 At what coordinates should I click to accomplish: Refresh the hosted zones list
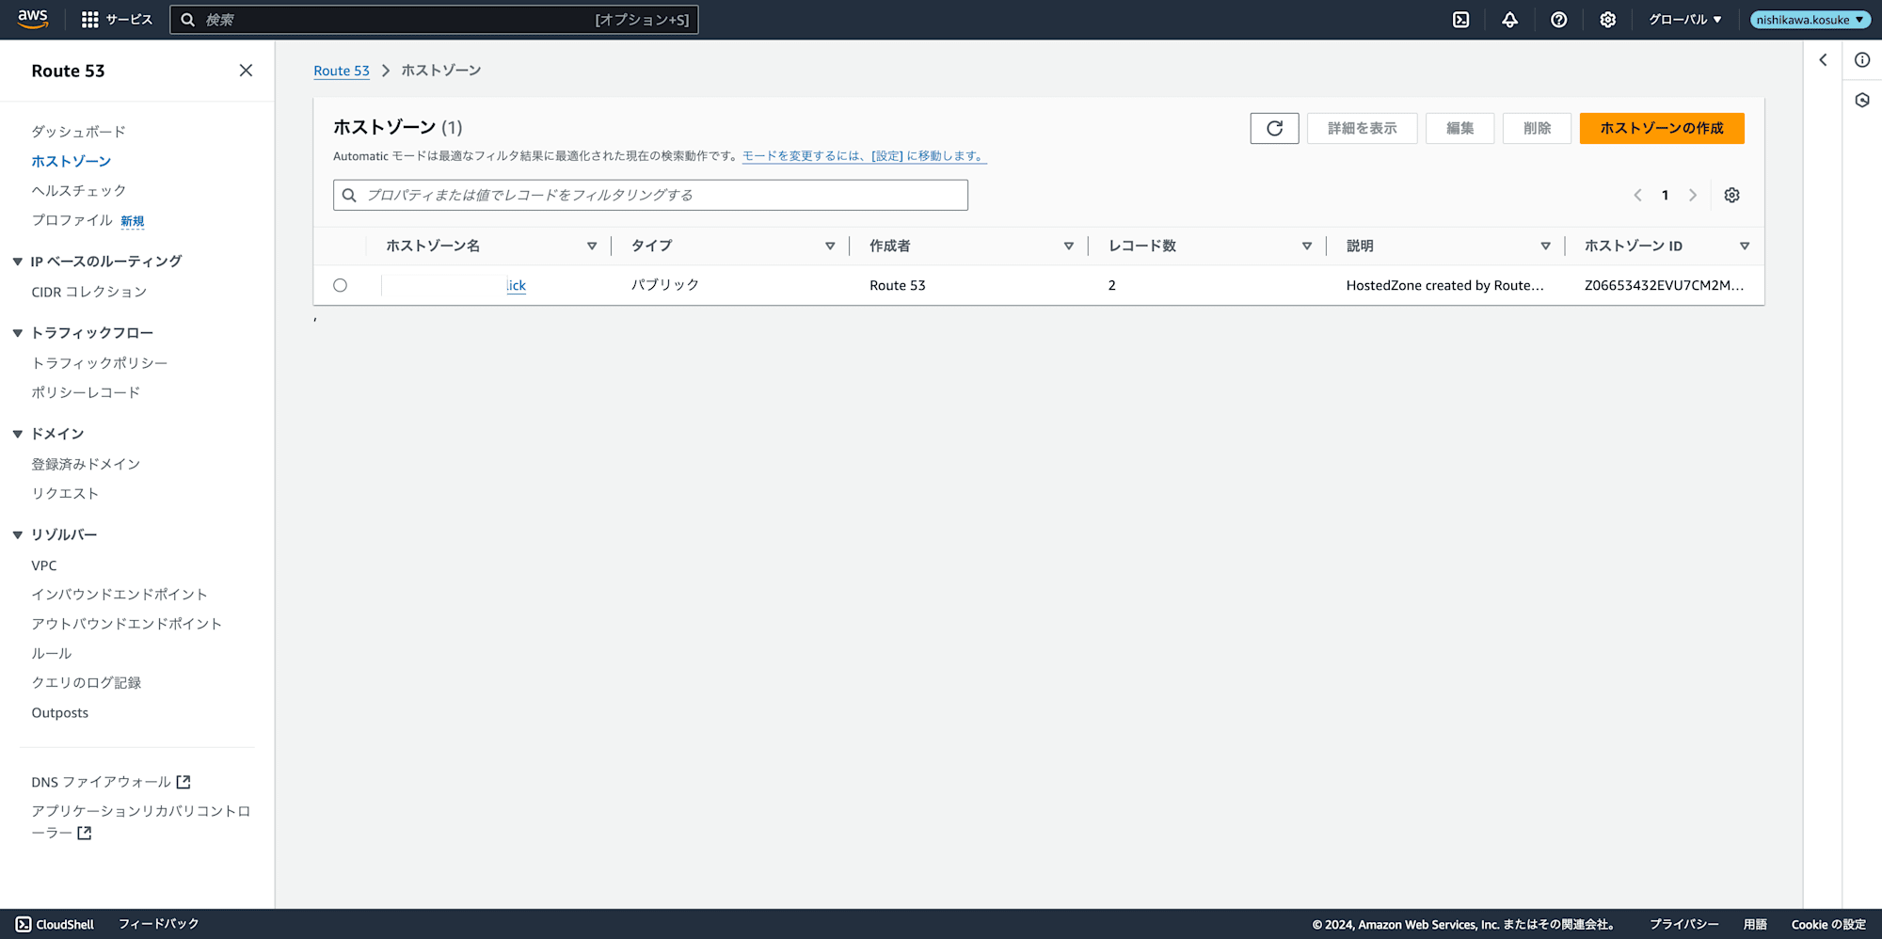click(x=1274, y=128)
